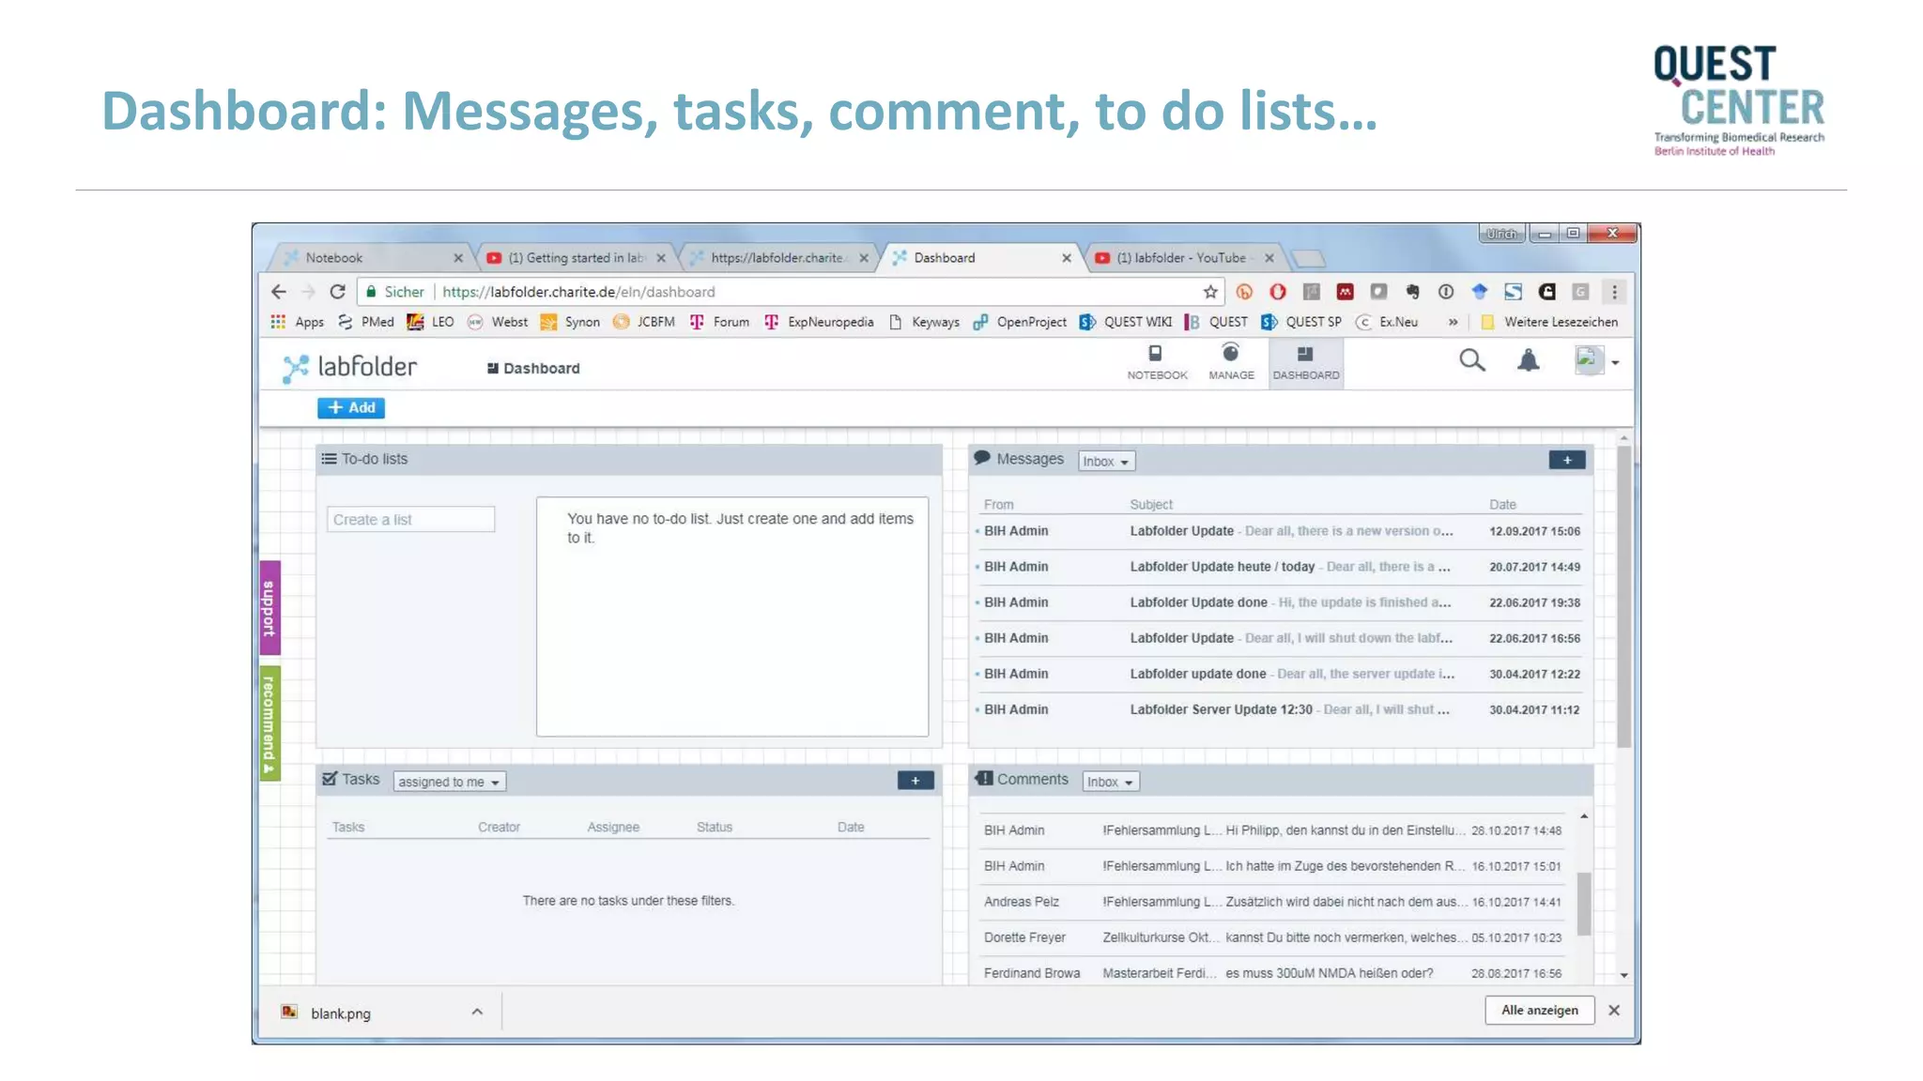Click the blue Add button
Image resolution: width=1923 pixels, height=1081 pixels.
point(351,407)
